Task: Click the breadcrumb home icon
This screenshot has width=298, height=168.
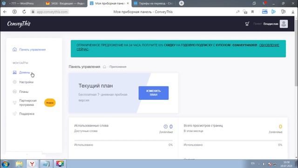Action: click(x=104, y=67)
